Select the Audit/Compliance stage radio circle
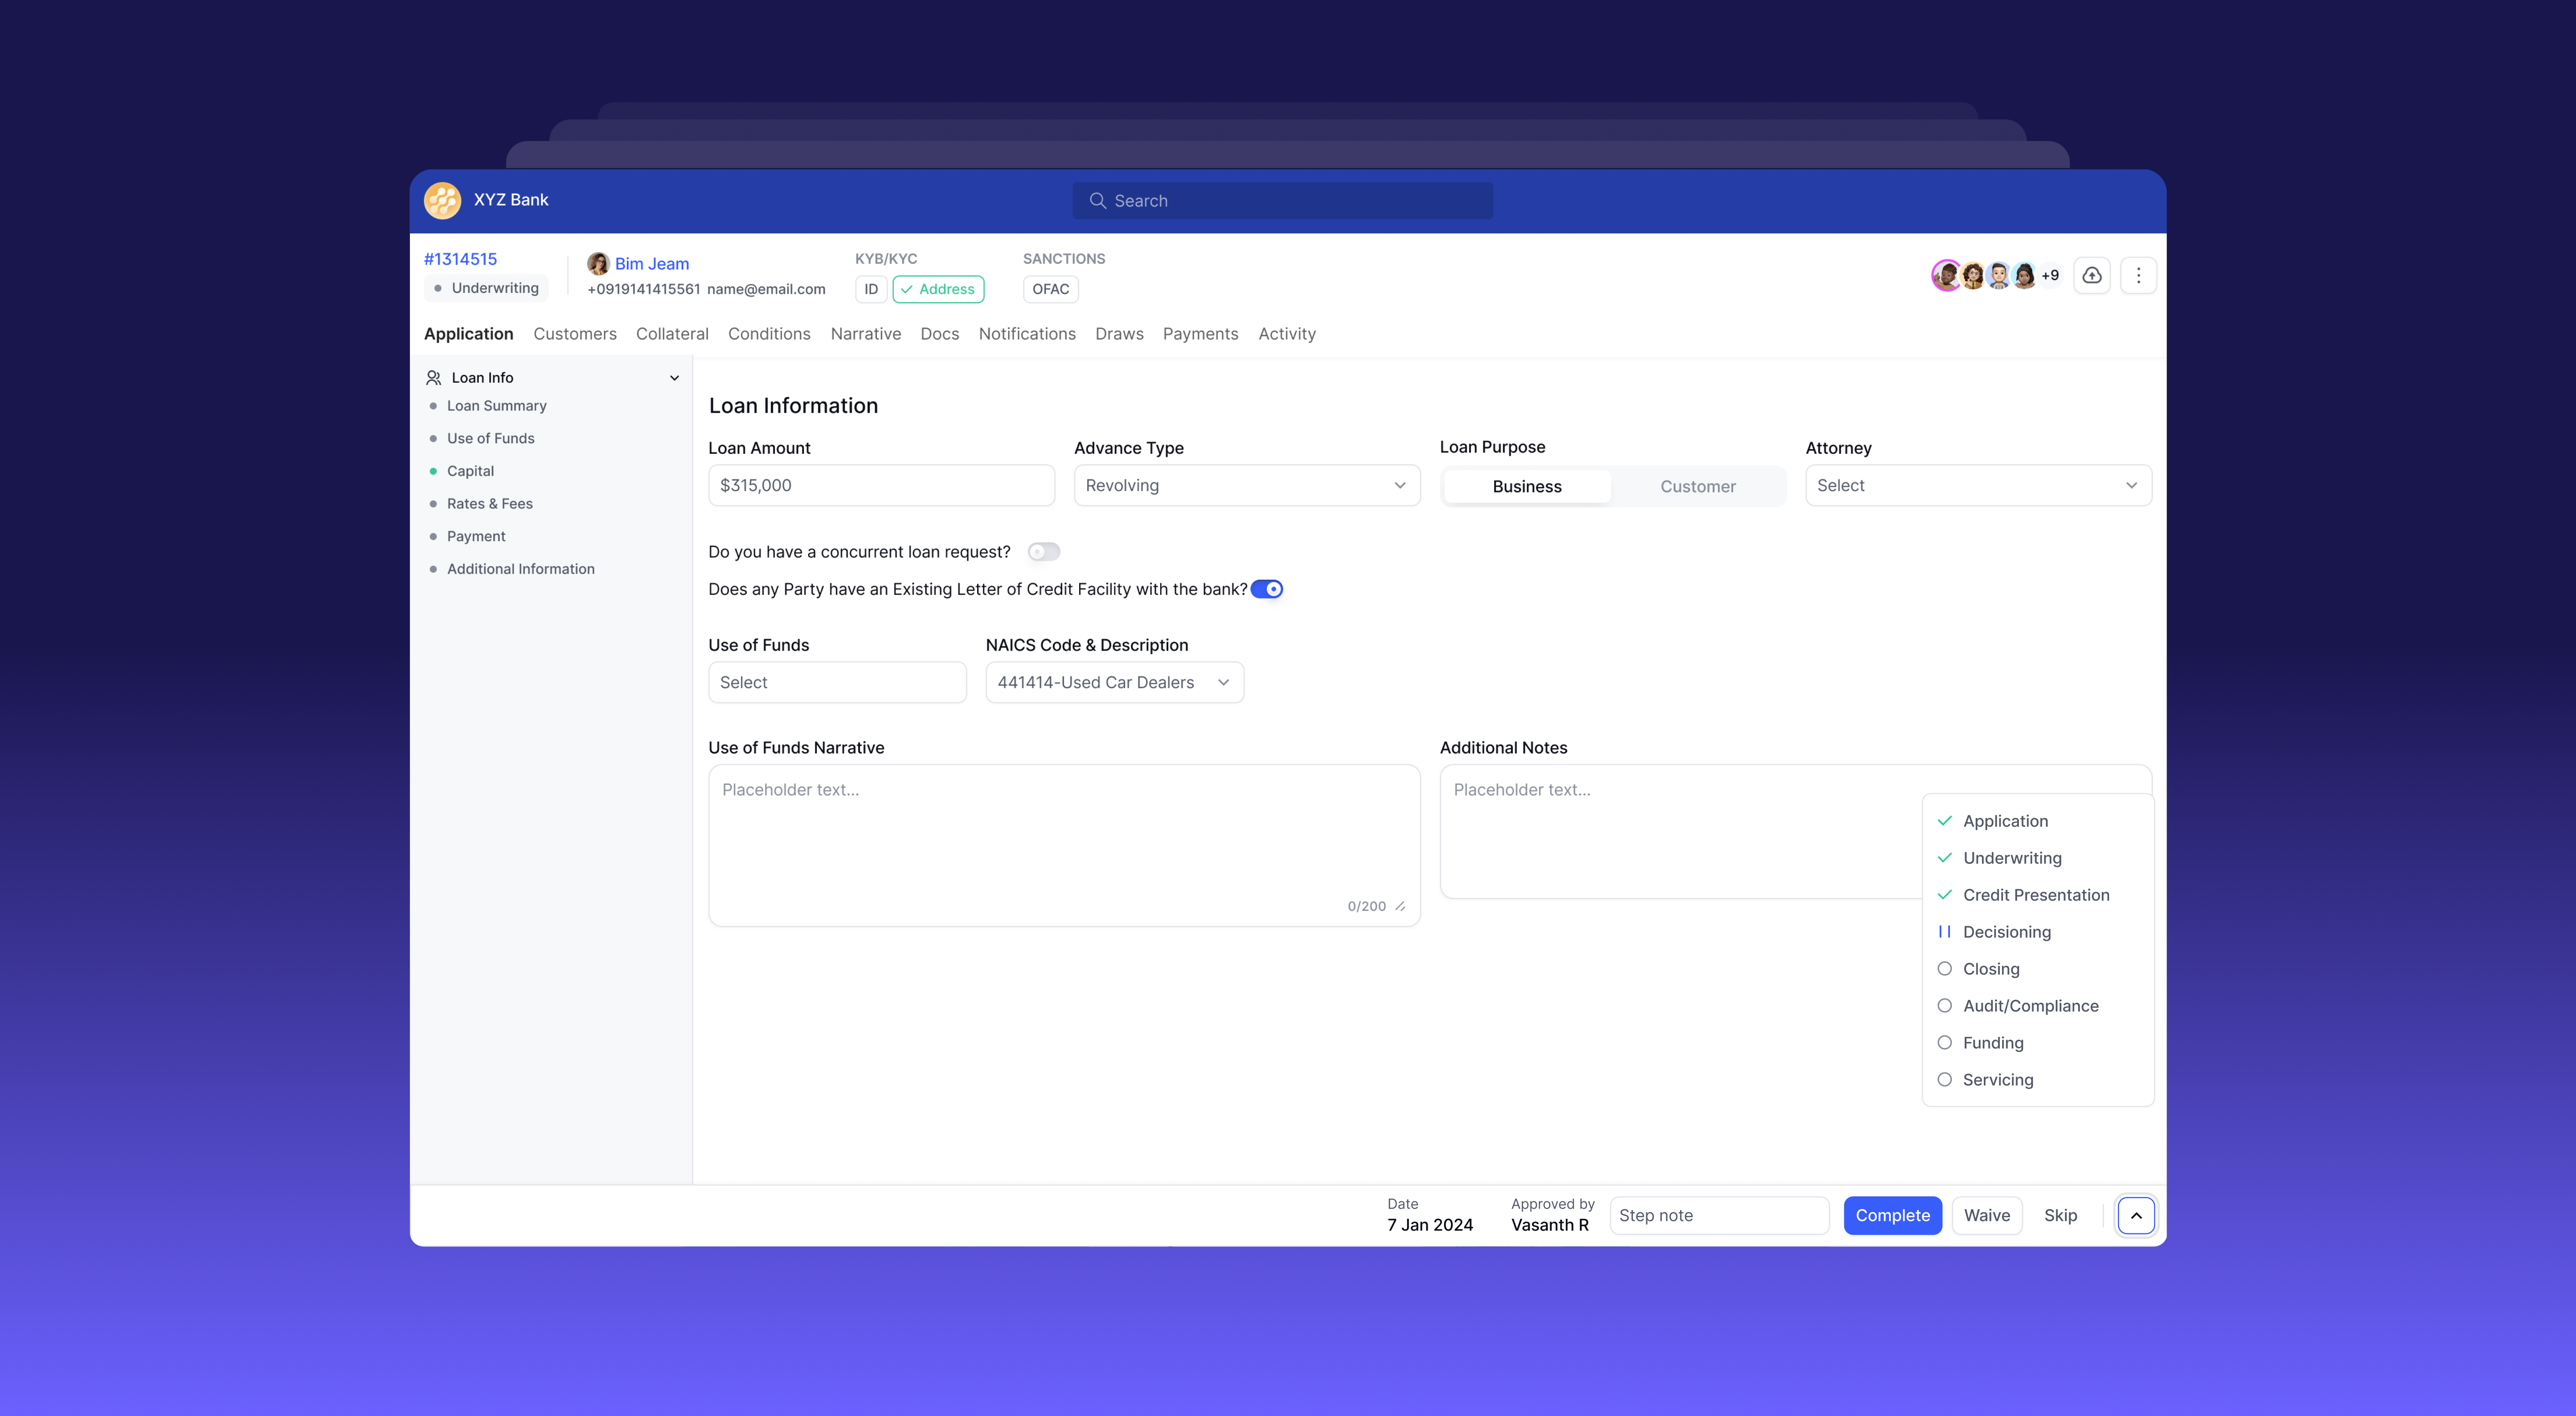 (1945, 1006)
